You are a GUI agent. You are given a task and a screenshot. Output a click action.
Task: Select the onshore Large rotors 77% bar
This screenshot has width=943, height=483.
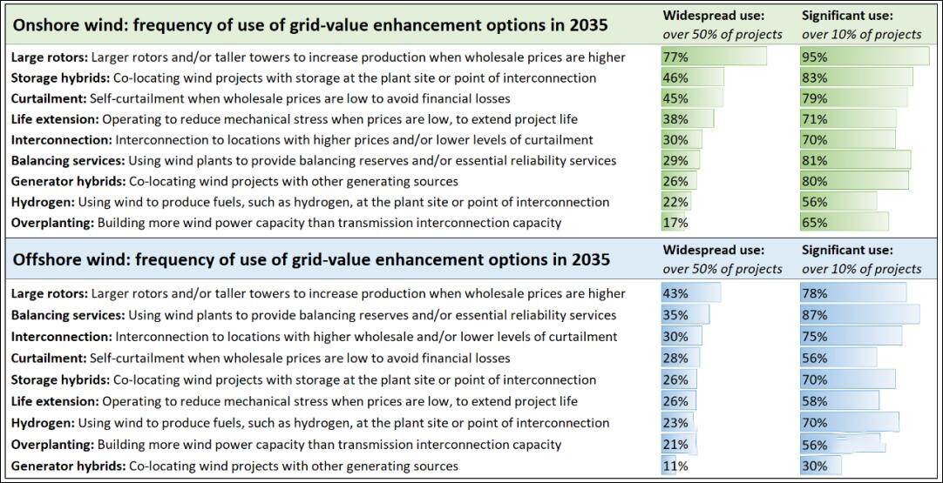click(714, 57)
